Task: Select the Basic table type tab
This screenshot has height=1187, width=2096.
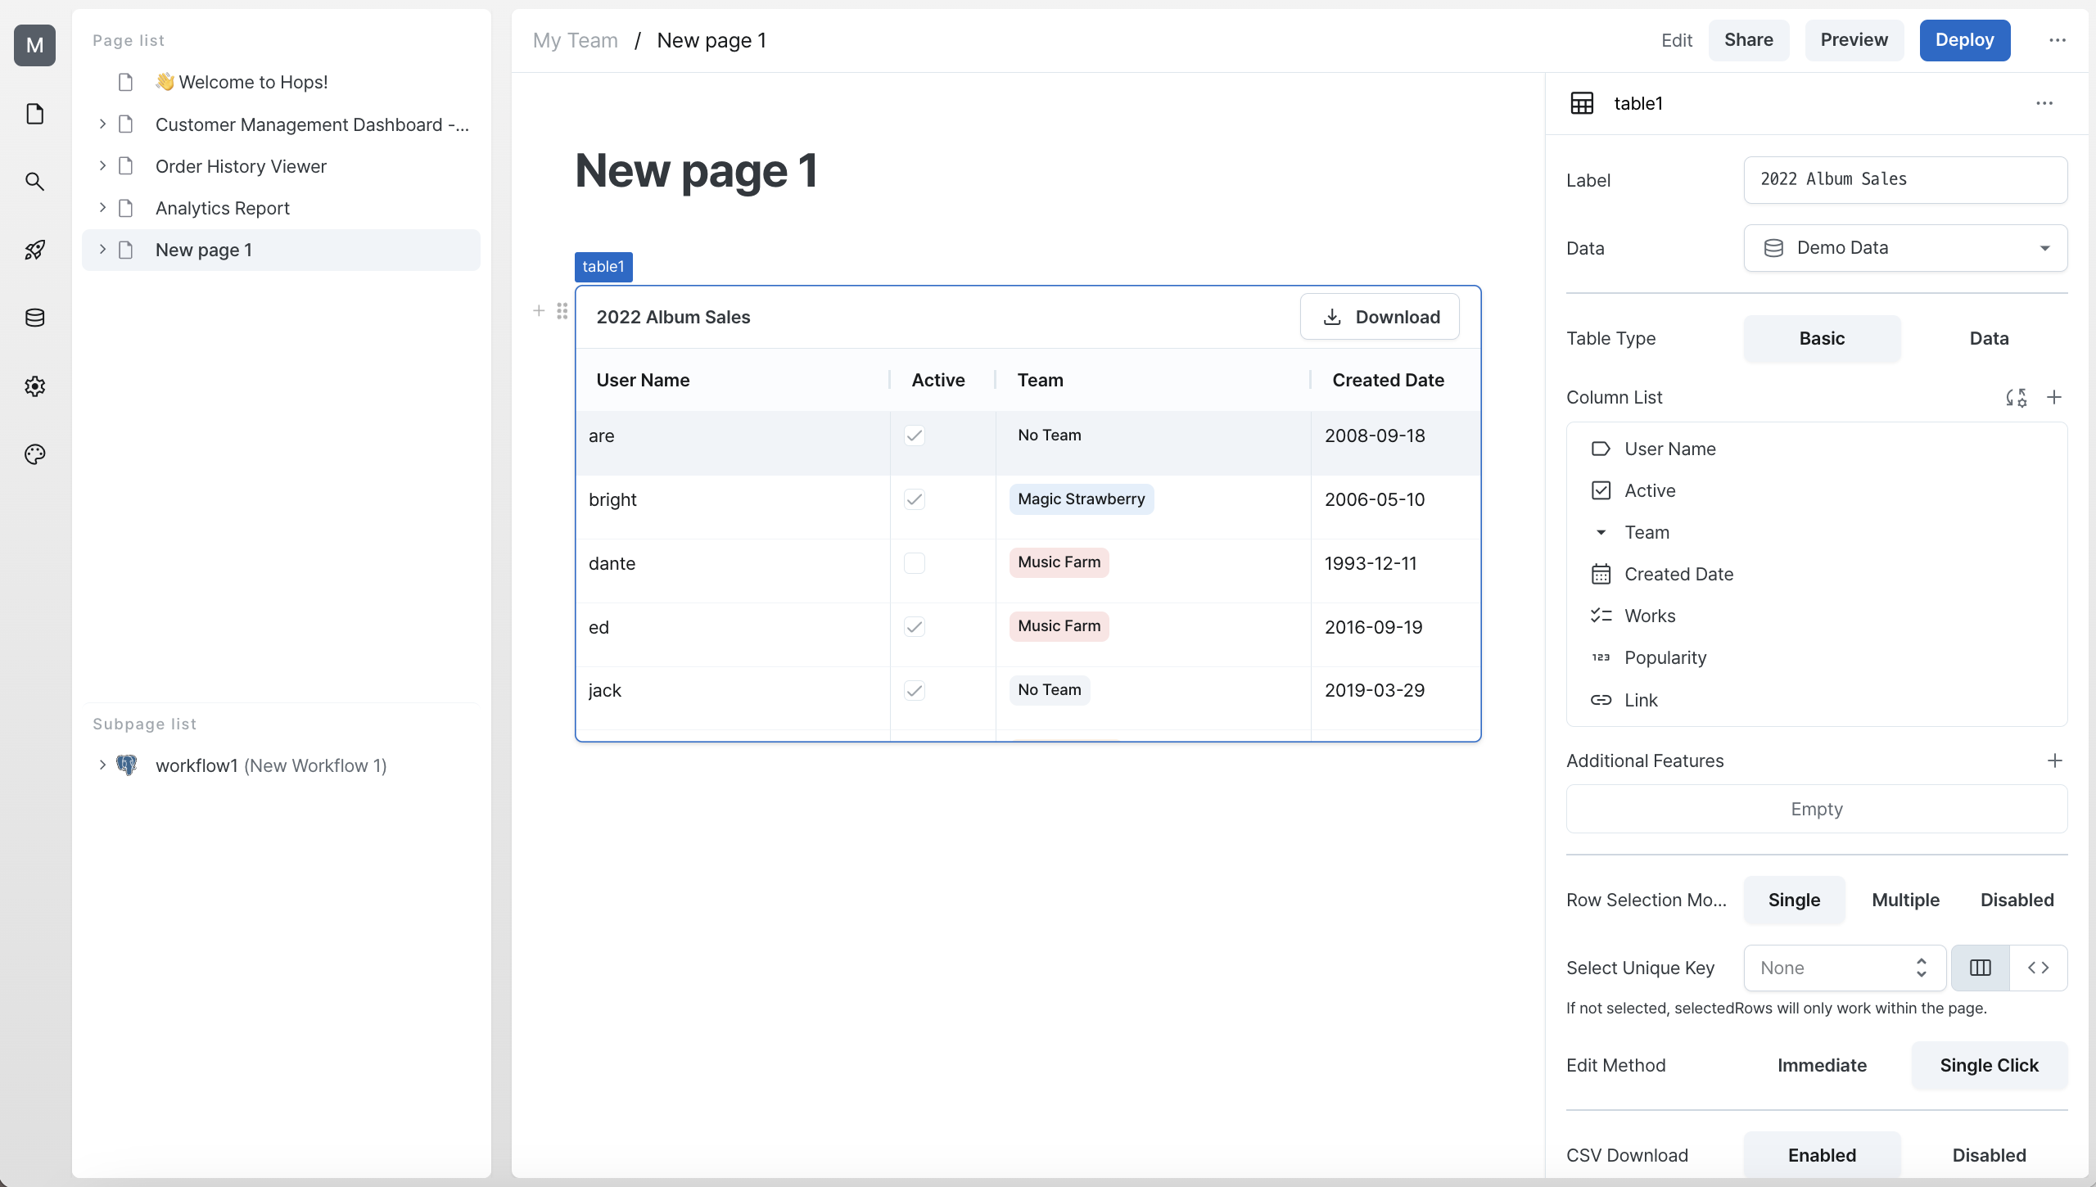Action: tap(1821, 338)
